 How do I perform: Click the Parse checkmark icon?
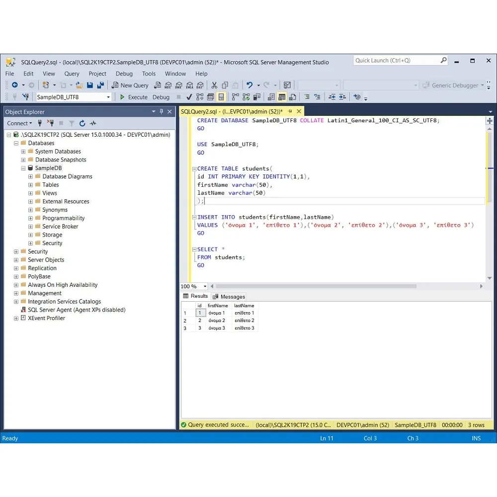(189, 97)
